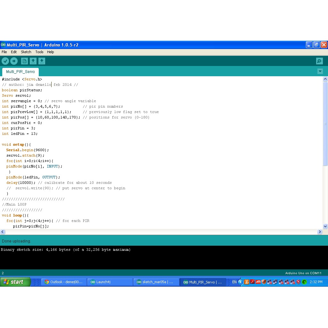Viewport: 328px width, 328px height.
Task: Open the Tools menu
Action: tap(39, 52)
